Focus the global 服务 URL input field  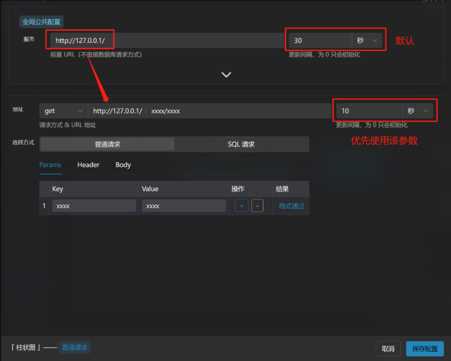pos(165,41)
